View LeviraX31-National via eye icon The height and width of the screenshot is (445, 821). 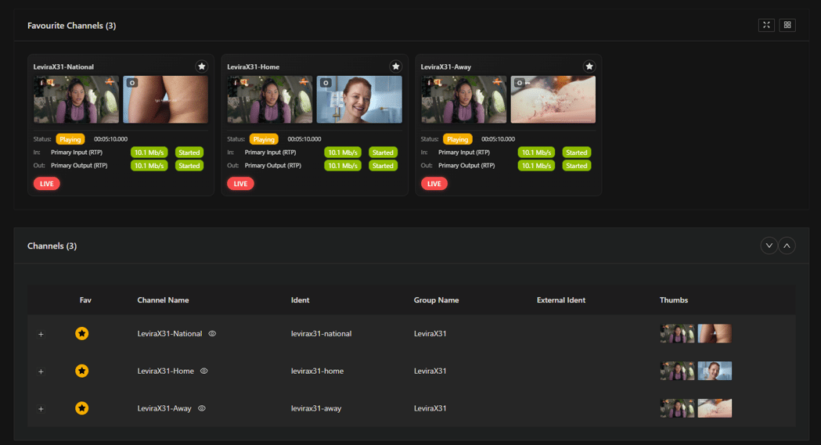[212, 334]
